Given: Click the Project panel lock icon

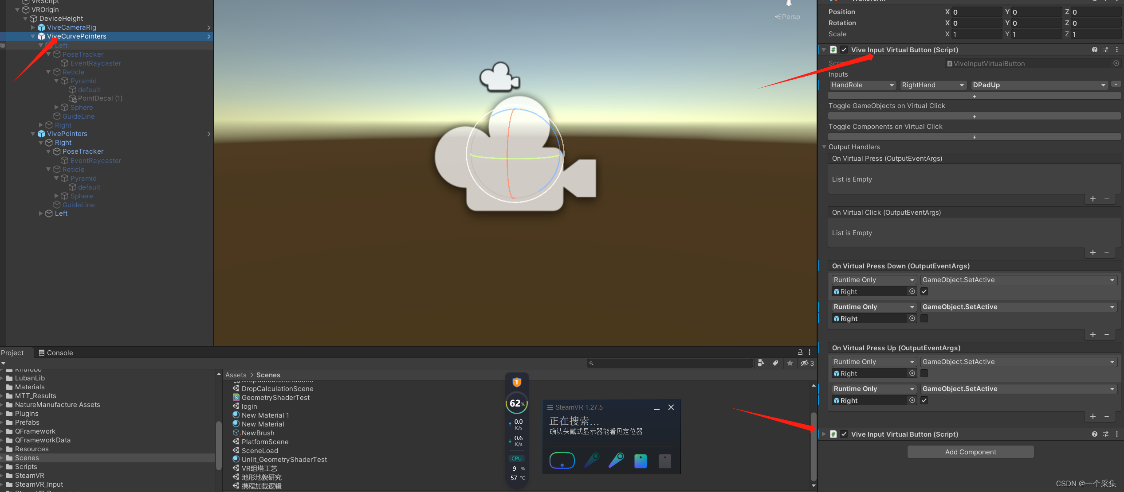Looking at the screenshot, I should (x=800, y=353).
